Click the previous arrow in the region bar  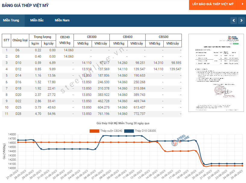point(234,21)
